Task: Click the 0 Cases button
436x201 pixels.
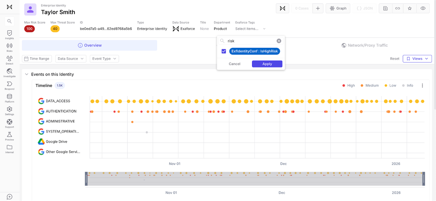Action: tap(301, 8)
